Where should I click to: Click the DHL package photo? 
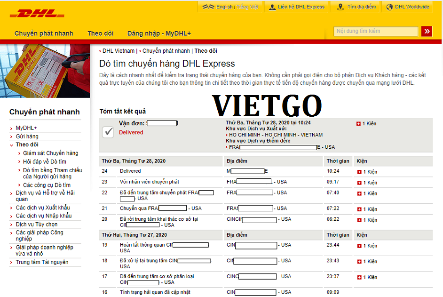click(45, 71)
